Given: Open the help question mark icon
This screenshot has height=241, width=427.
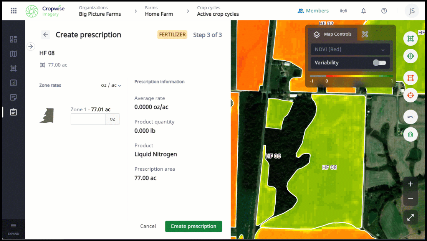Looking at the screenshot, I should coord(384,11).
